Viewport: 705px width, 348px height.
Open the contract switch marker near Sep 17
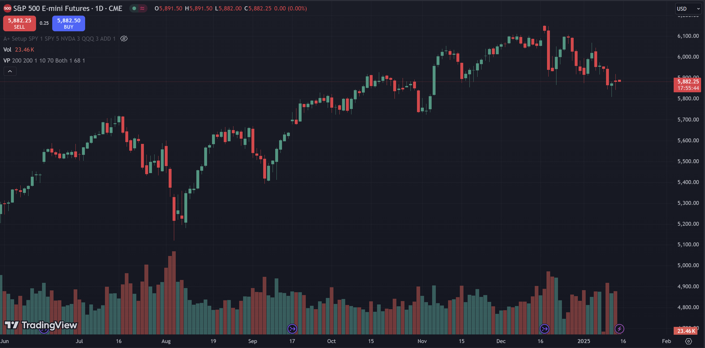point(292,329)
